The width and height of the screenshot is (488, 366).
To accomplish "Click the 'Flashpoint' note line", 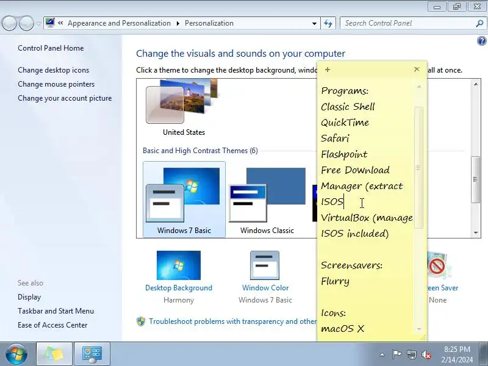I will point(344,154).
